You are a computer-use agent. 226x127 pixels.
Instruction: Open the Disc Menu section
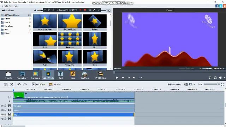[85, 75]
